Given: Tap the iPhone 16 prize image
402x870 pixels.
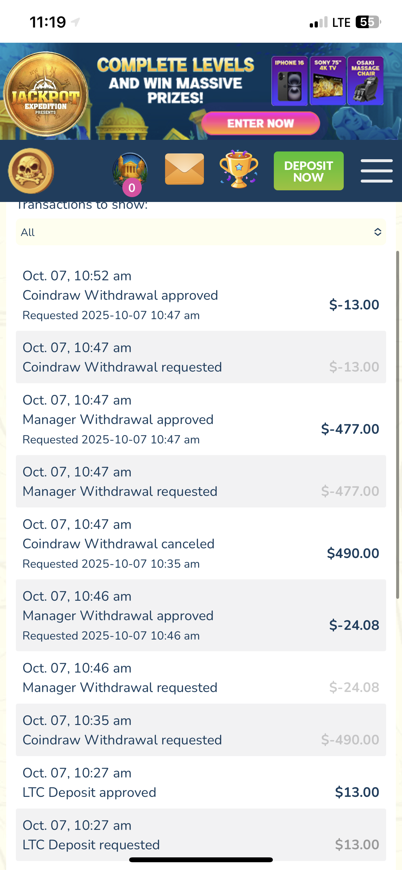Looking at the screenshot, I should [x=289, y=81].
